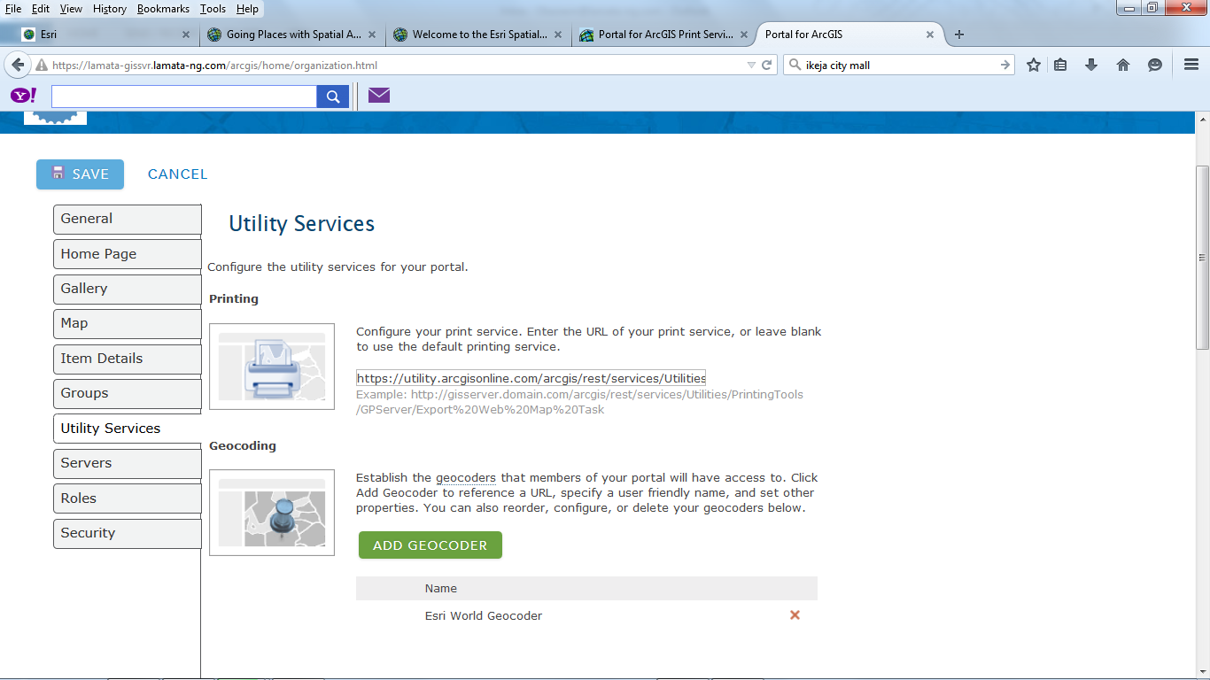The image size is (1210, 680).
Task: Go to the Firefox Home icon
Action: [x=1123, y=65]
